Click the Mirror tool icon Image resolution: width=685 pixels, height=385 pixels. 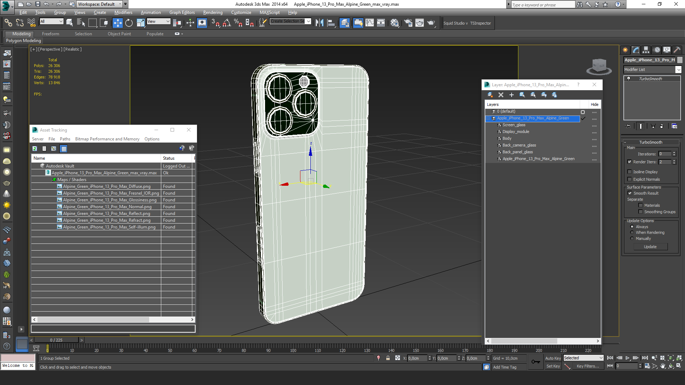319,23
